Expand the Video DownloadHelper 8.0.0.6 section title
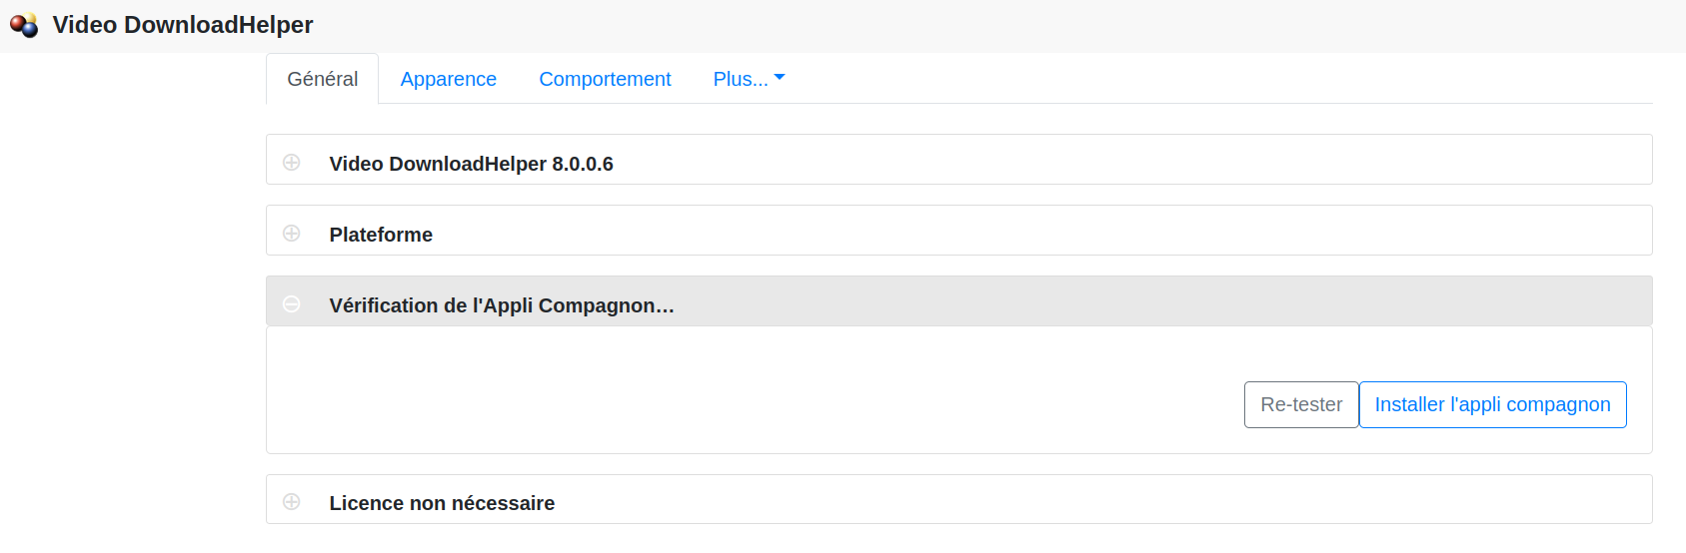Image resolution: width=1686 pixels, height=553 pixels. [471, 164]
